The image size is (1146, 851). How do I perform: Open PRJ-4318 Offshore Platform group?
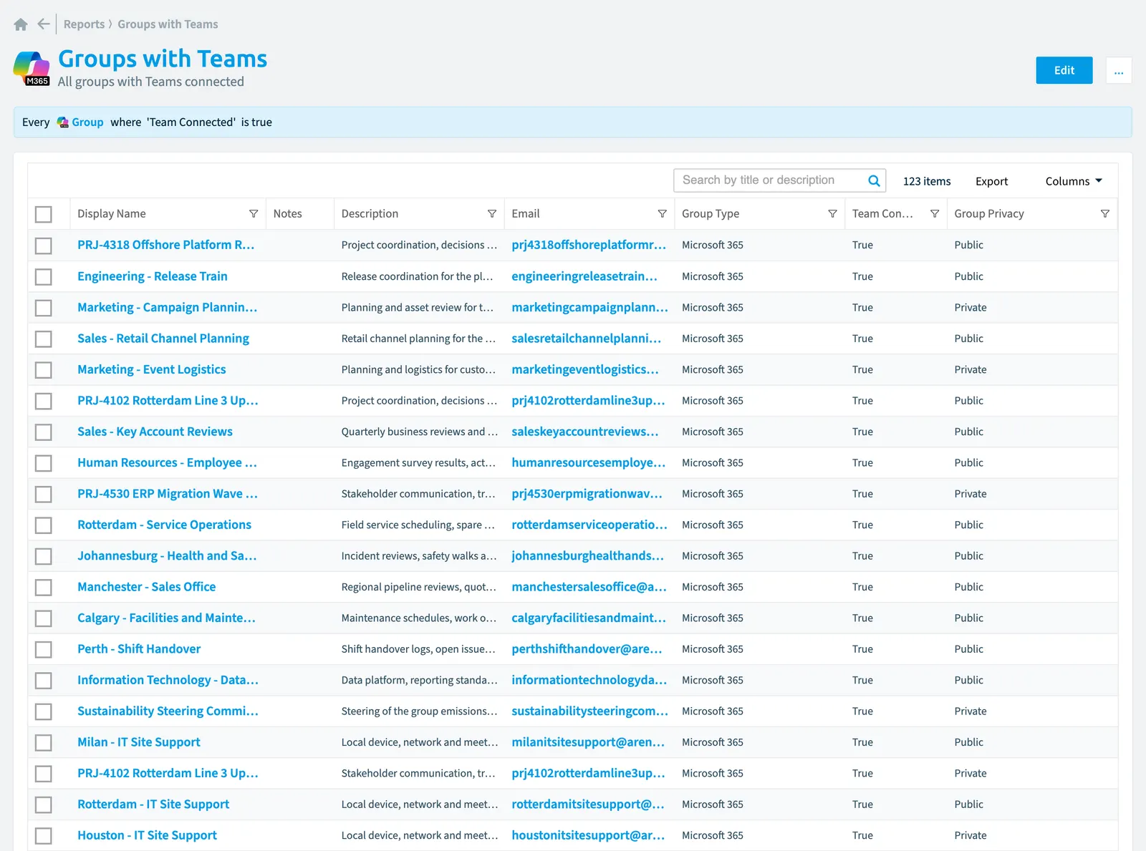(165, 245)
